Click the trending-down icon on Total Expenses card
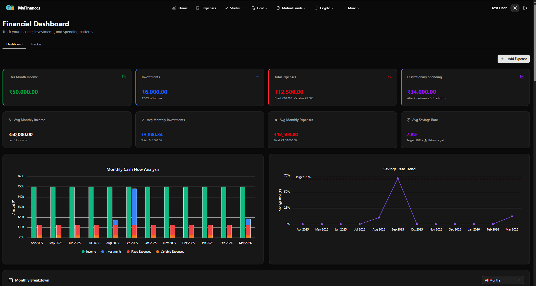The image size is (536, 286). coord(389,77)
